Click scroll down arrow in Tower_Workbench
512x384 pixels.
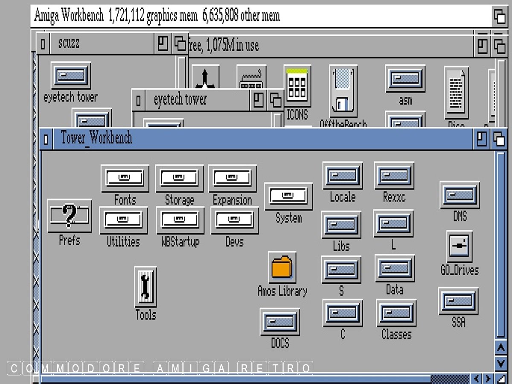tap(500, 363)
